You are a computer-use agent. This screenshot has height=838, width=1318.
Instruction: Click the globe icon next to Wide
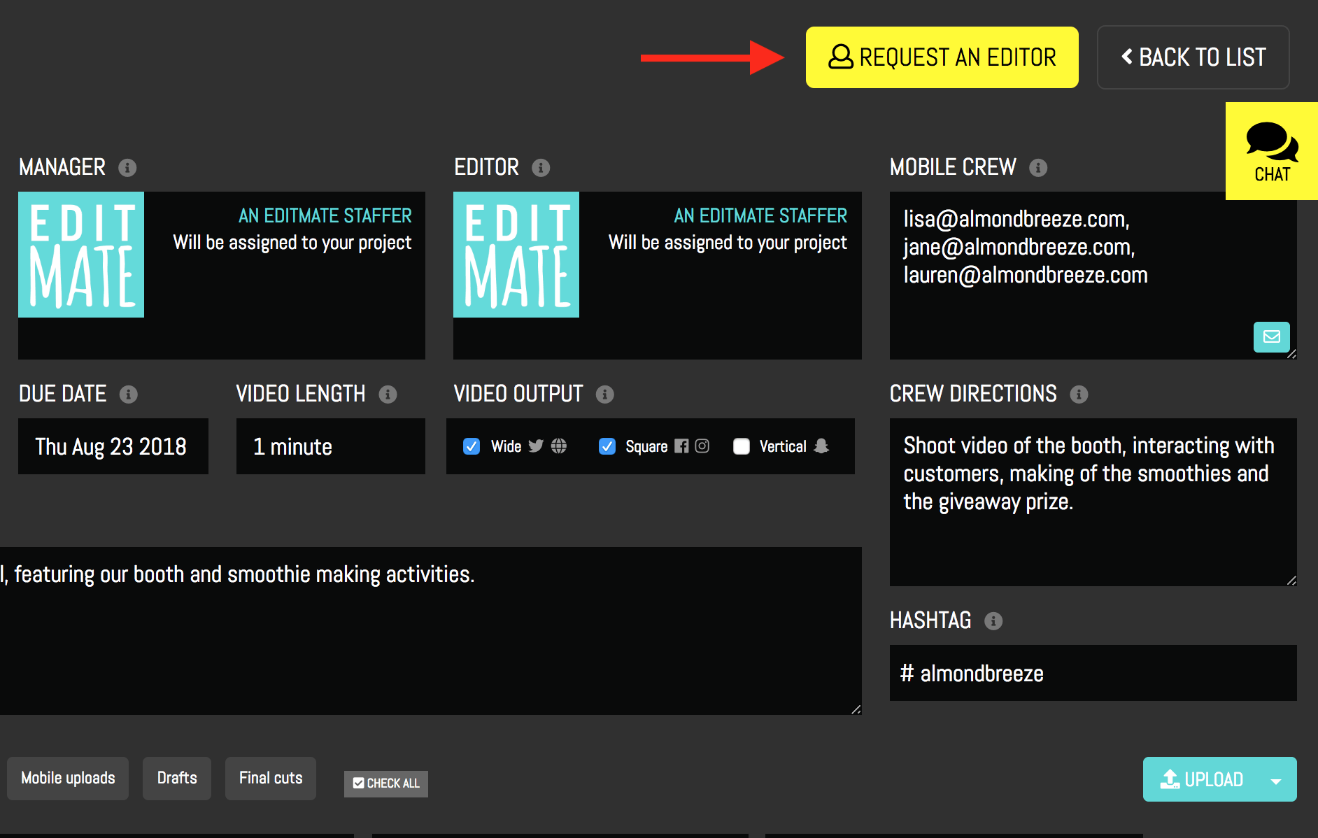point(558,446)
